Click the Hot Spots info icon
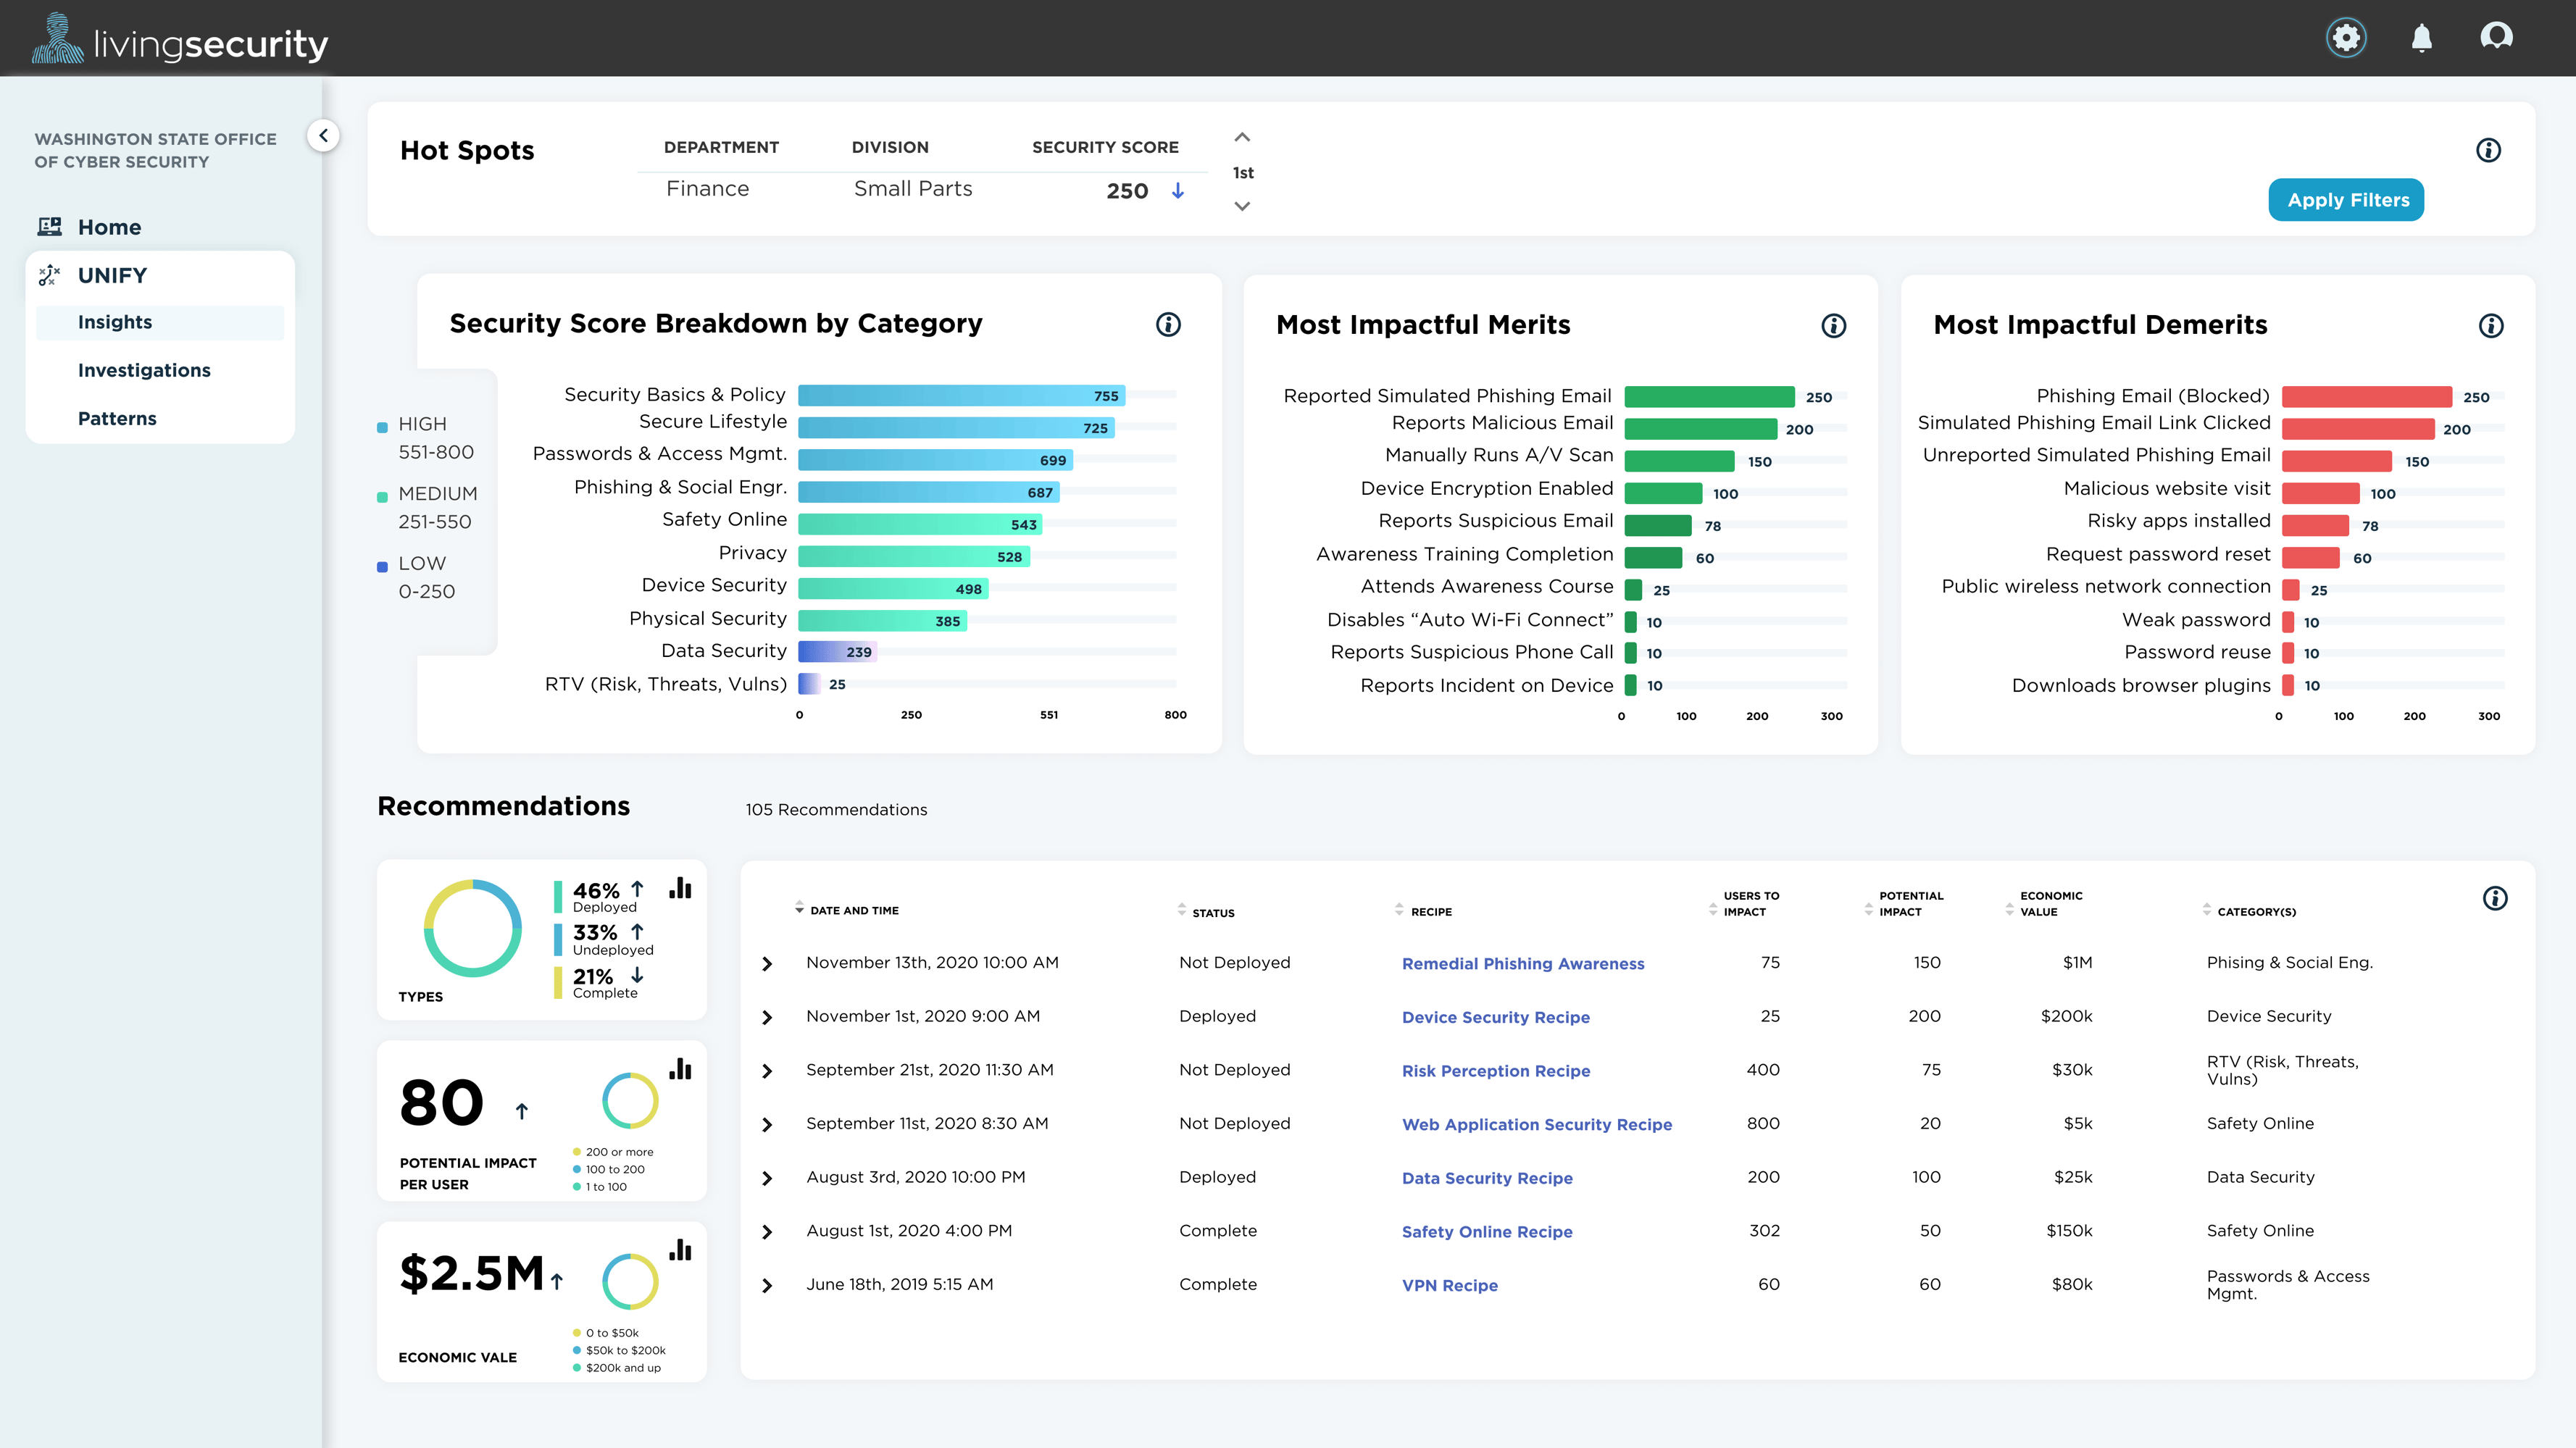2576x1448 pixels. tap(2488, 150)
